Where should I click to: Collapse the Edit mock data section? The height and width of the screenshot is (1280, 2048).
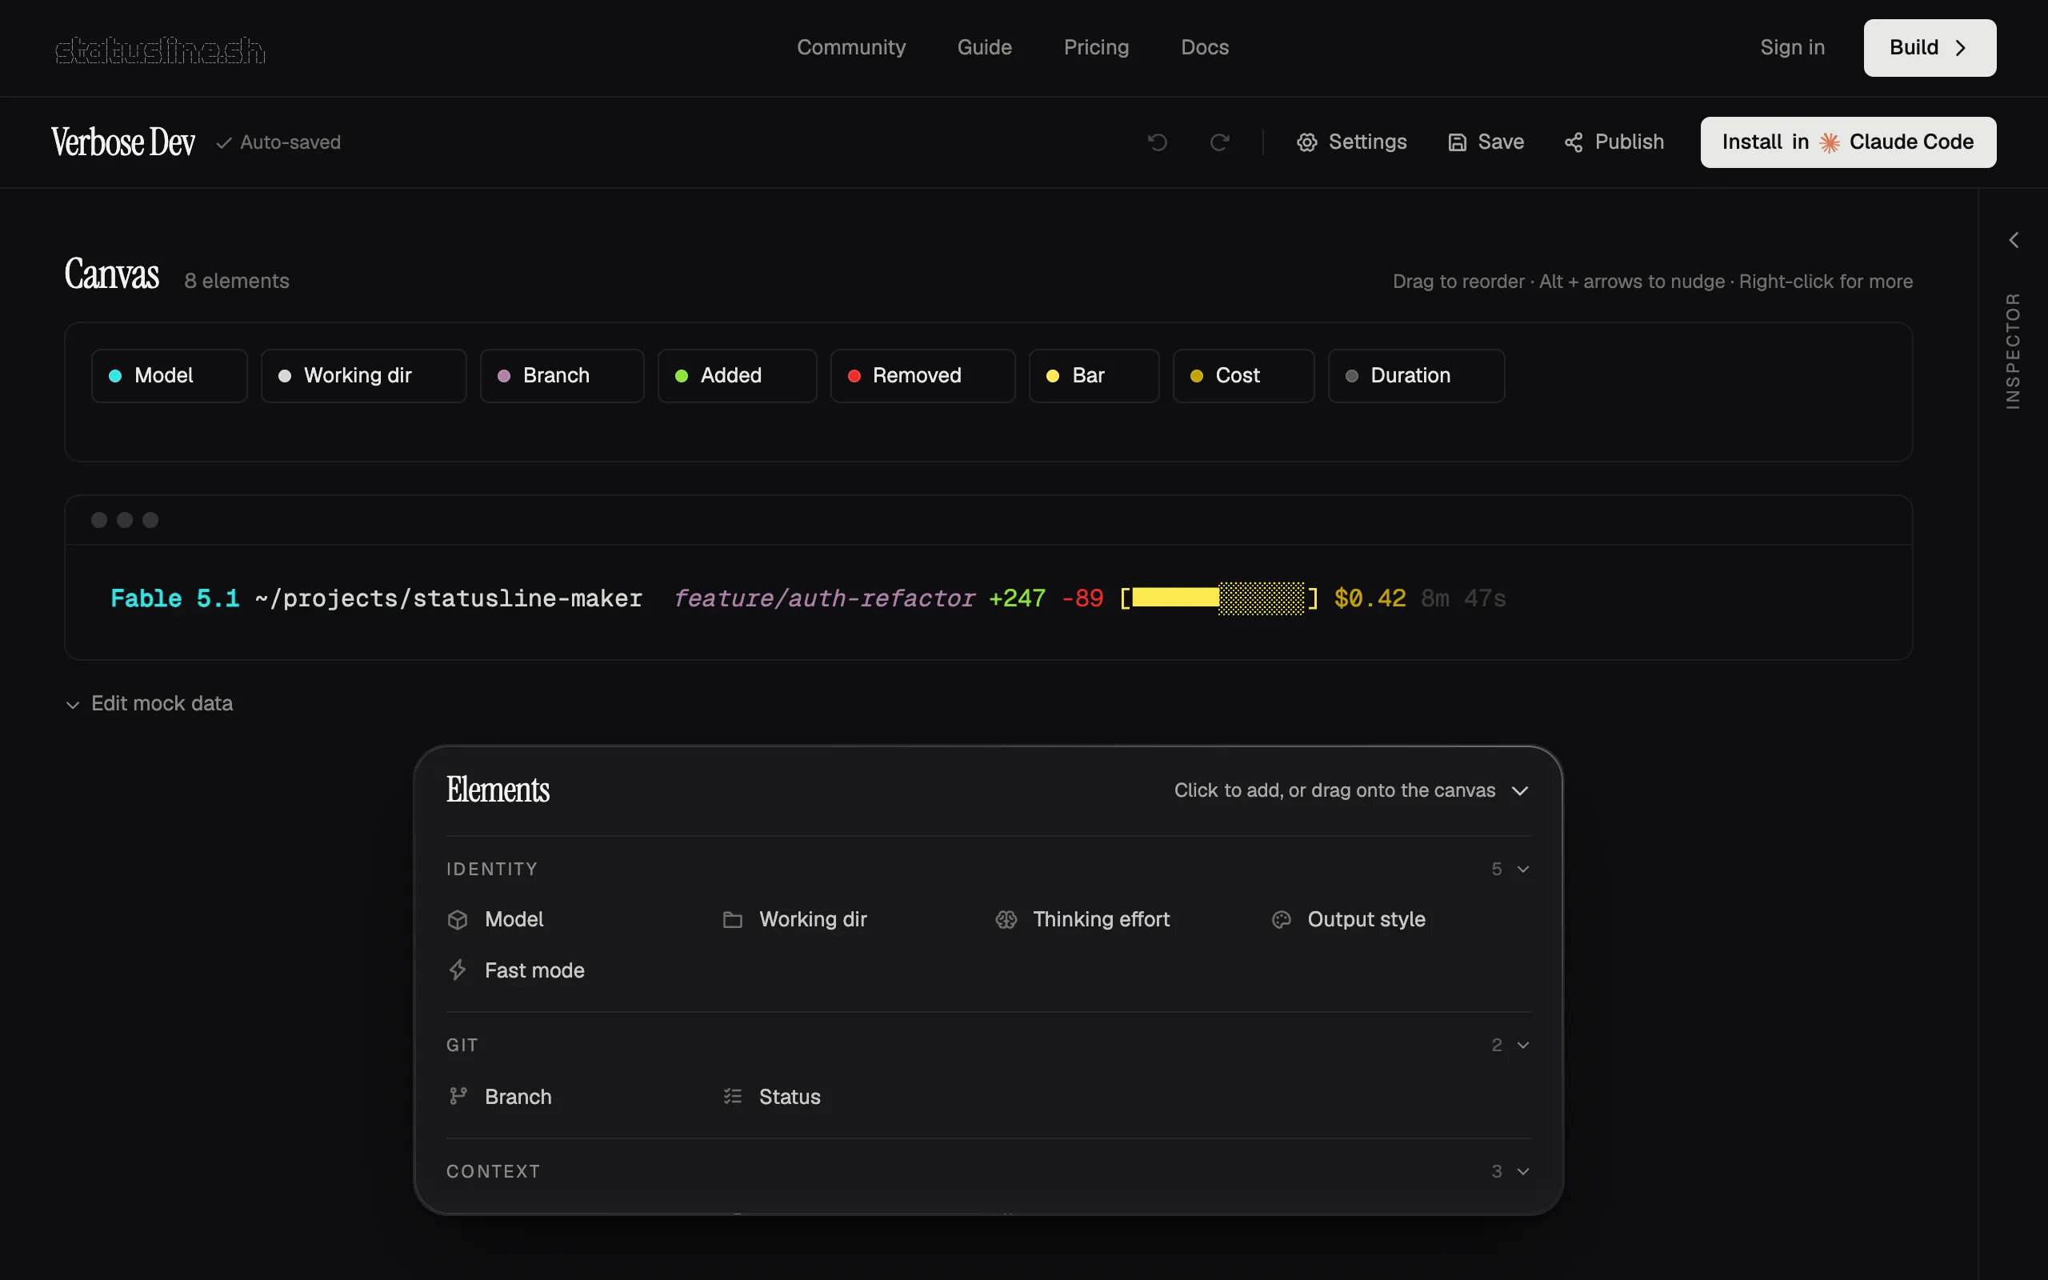[149, 703]
